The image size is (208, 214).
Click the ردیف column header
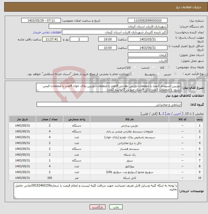(199, 119)
